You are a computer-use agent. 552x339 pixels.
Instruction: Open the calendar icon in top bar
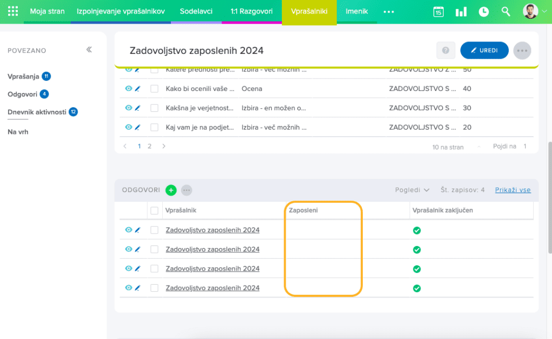438,12
